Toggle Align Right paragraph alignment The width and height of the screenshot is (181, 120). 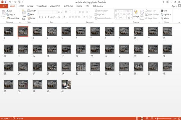click(76, 17)
